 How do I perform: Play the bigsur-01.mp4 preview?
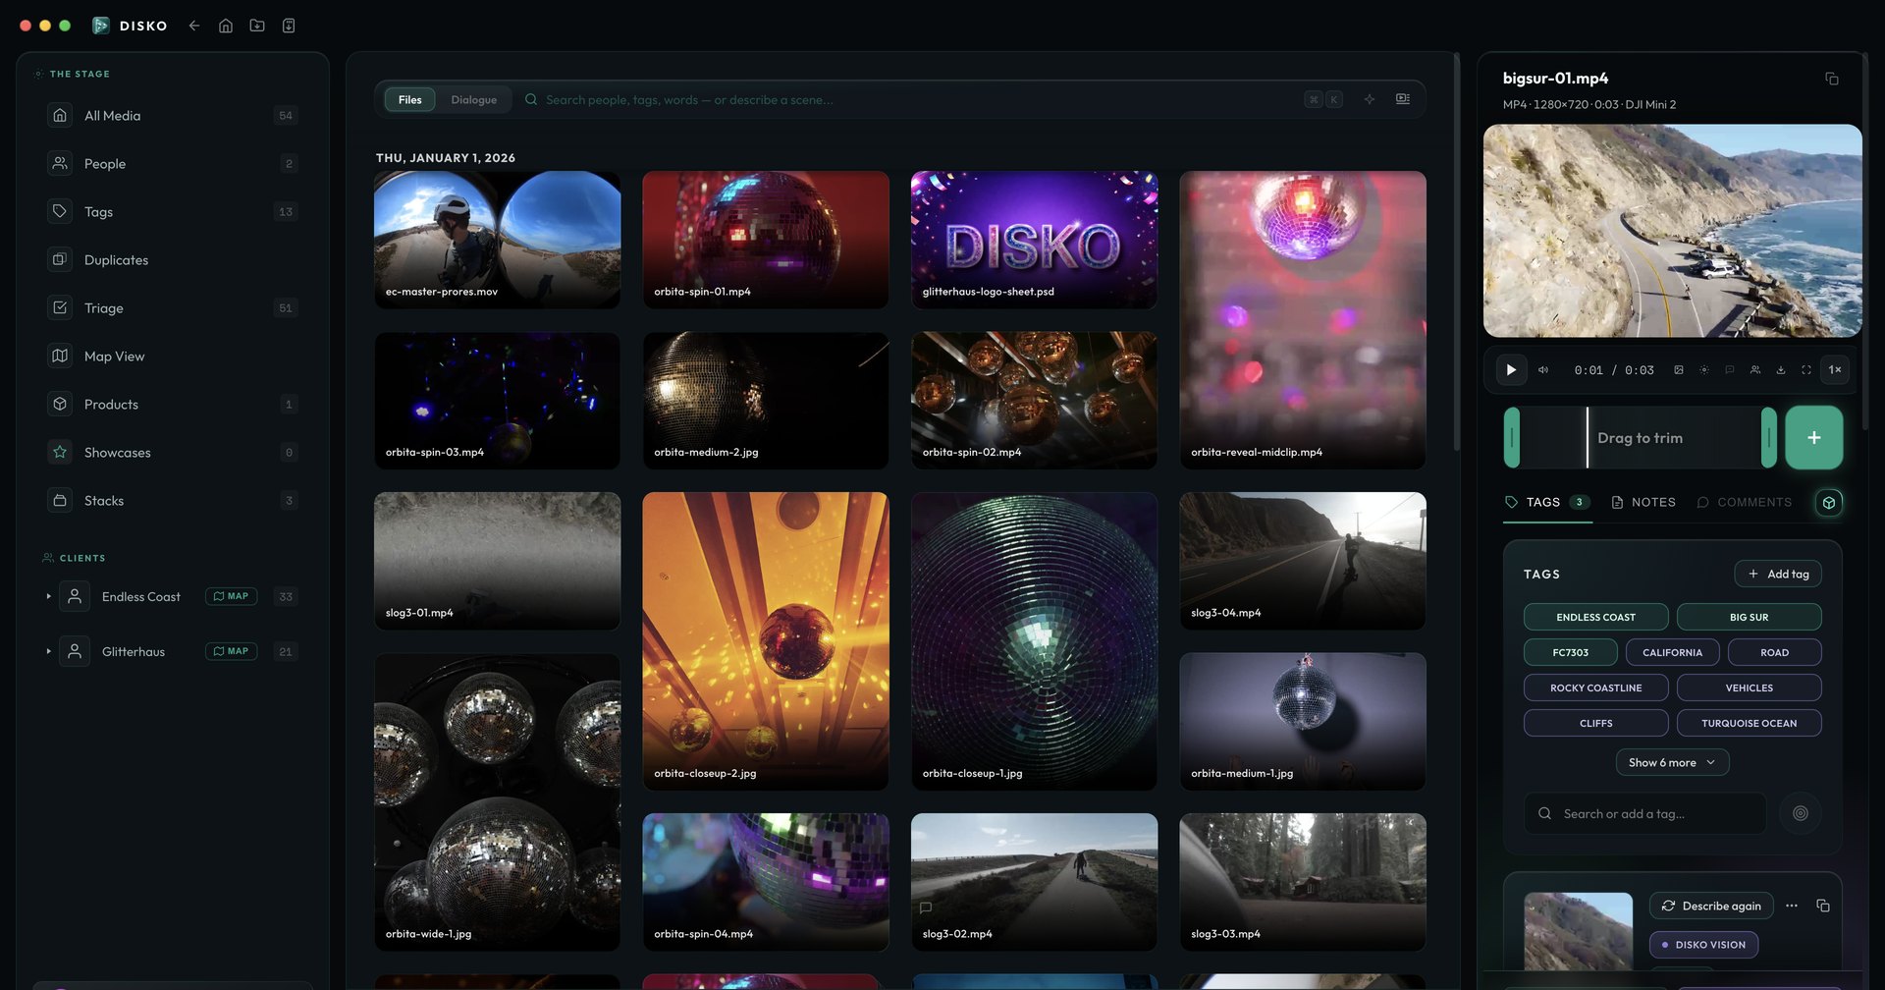tap(1511, 370)
